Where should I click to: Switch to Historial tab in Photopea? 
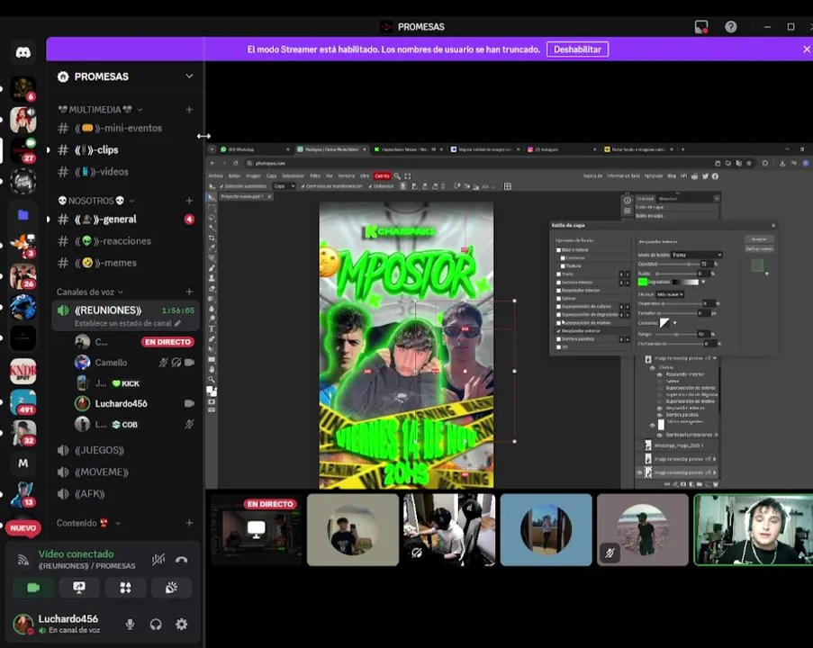(x=645, y=199)
